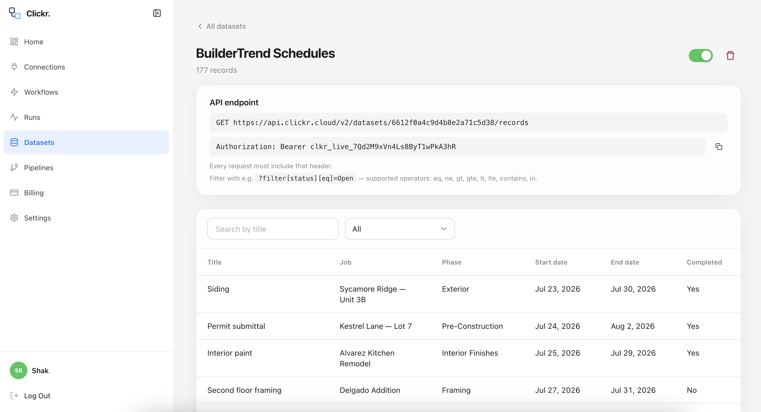The width and height of the screenshot is (761, 412).
Task: Click the Delgado Addition job cell
Action: point(370,390)
